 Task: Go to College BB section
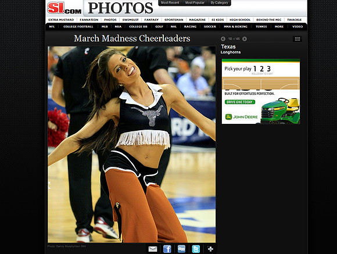point(138,27)
